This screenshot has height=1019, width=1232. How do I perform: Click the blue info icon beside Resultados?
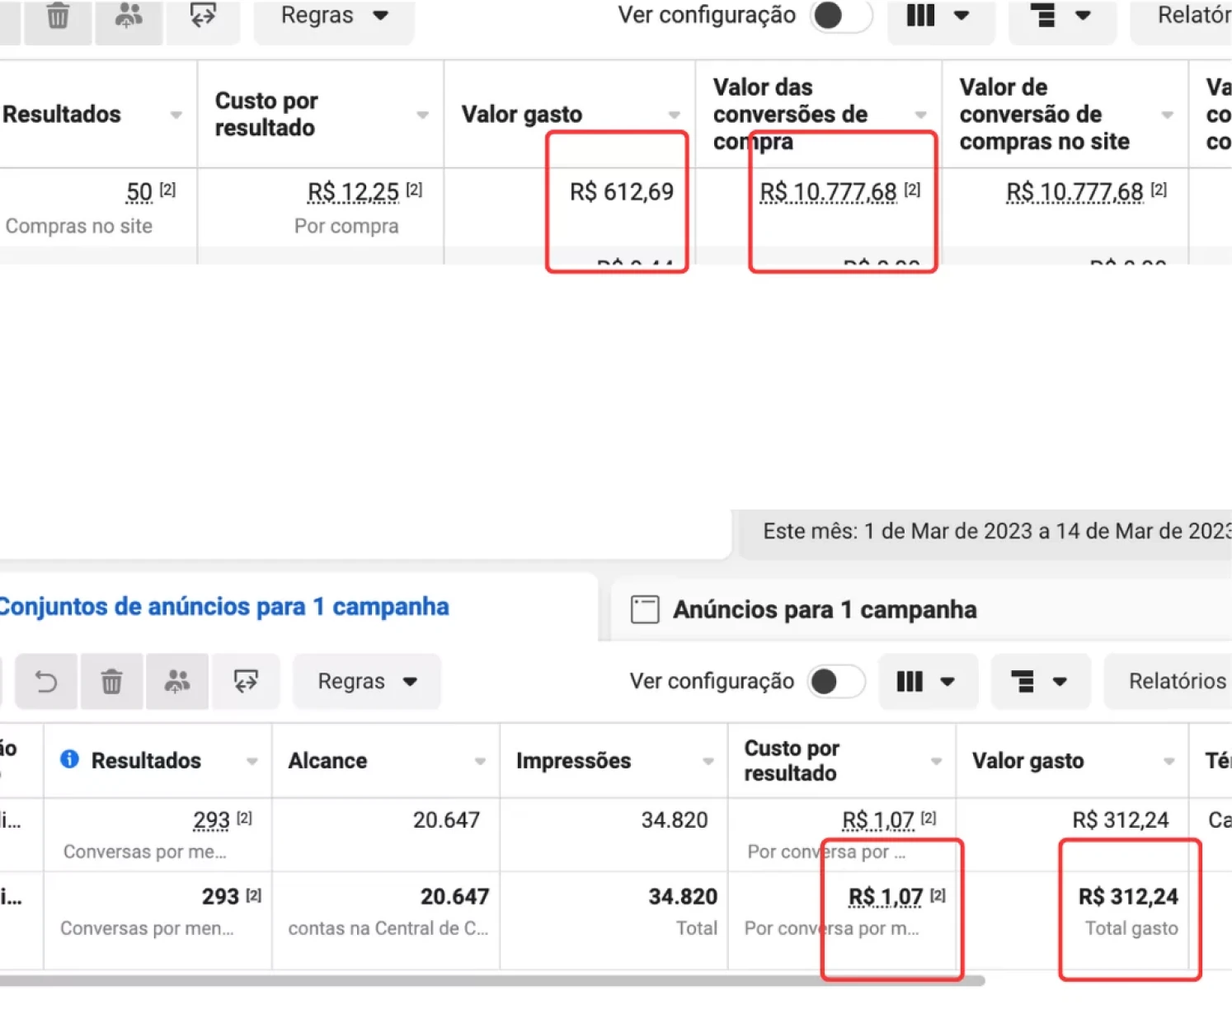(x=70, y=759)
